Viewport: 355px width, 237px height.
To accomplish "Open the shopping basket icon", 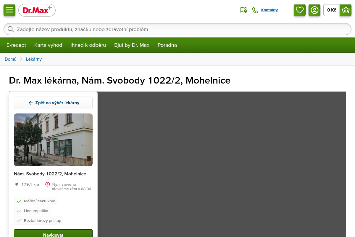I will pos(346,10).
